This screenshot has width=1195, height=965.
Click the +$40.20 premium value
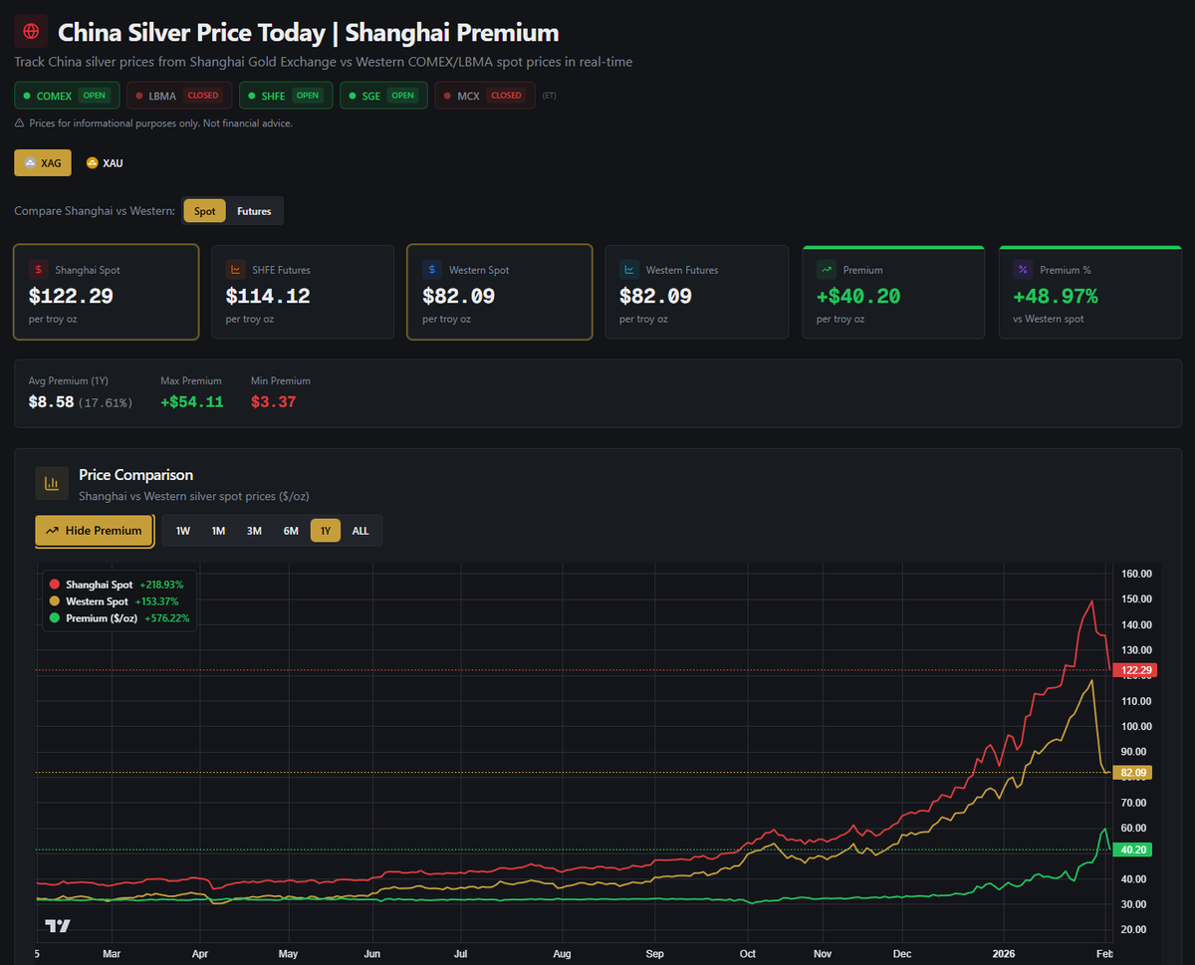858,296
